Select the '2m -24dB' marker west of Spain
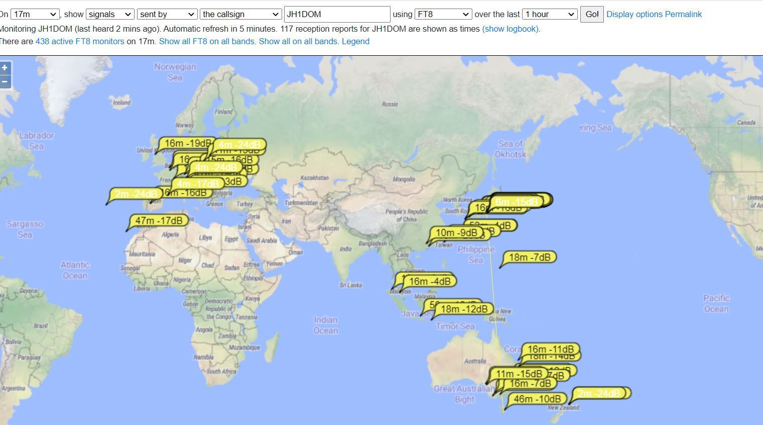763x425 pixels. [136, 194]
